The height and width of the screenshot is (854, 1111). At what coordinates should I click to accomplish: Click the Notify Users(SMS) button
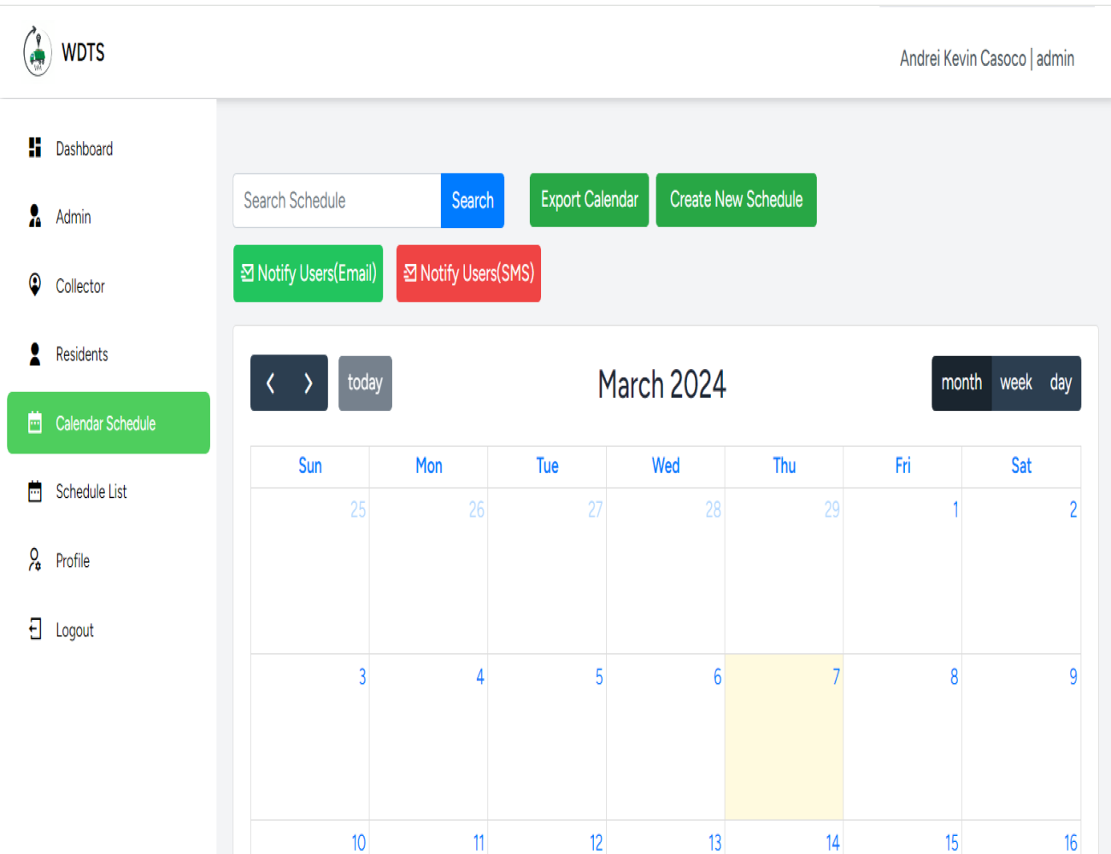468,273
